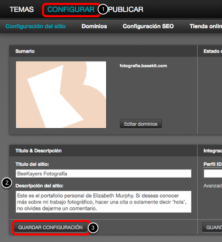Click the site preview thumbnail in Sumario
This screenshot has width=222, height=242.
[x=61, y=95]
